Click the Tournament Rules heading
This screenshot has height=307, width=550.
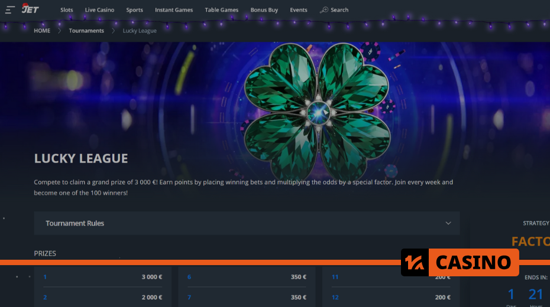coord(75,223)
